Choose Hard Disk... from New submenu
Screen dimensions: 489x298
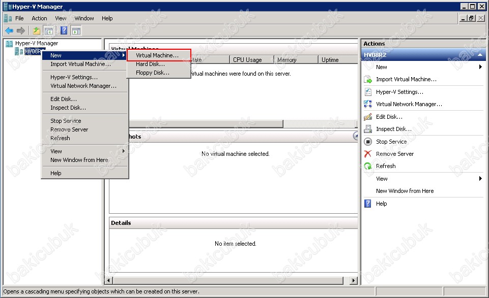coord(159,64)
